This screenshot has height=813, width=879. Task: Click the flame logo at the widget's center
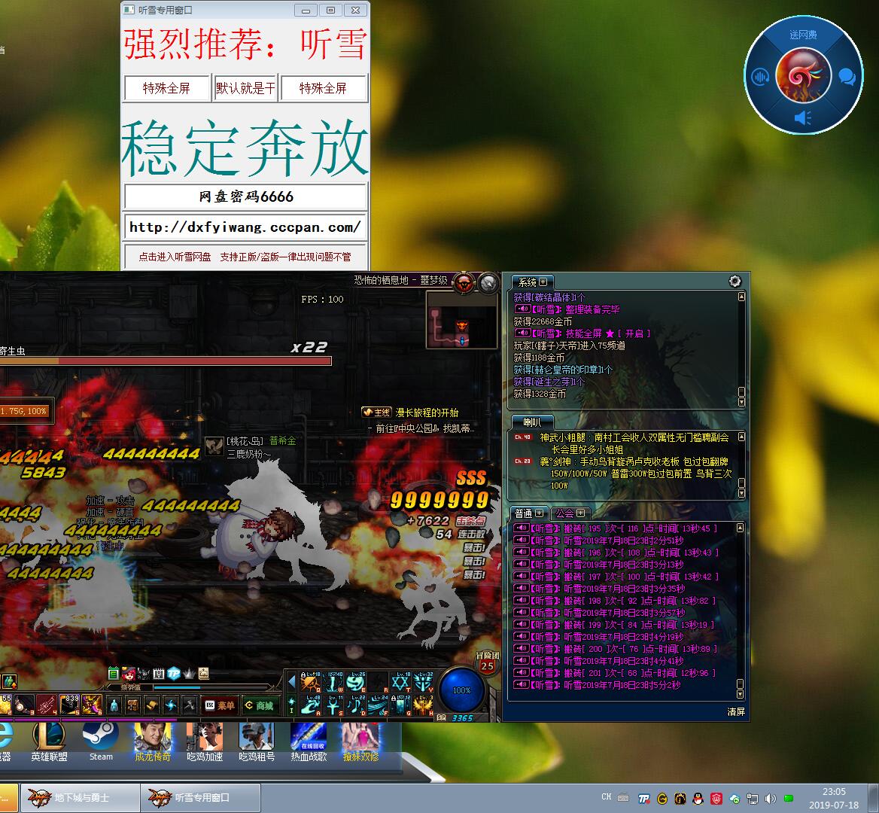click(803, 75)
